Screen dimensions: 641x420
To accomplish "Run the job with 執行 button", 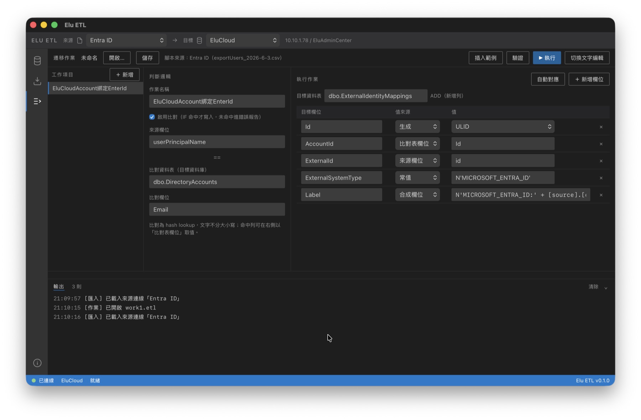I will coord(547,58).
